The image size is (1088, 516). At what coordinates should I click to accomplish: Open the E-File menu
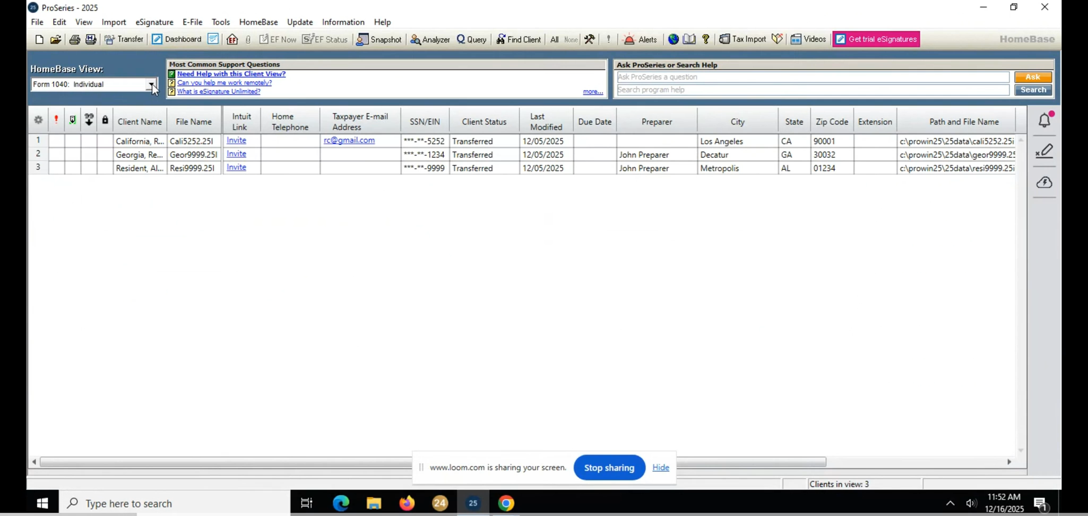[x=192, y=22]
